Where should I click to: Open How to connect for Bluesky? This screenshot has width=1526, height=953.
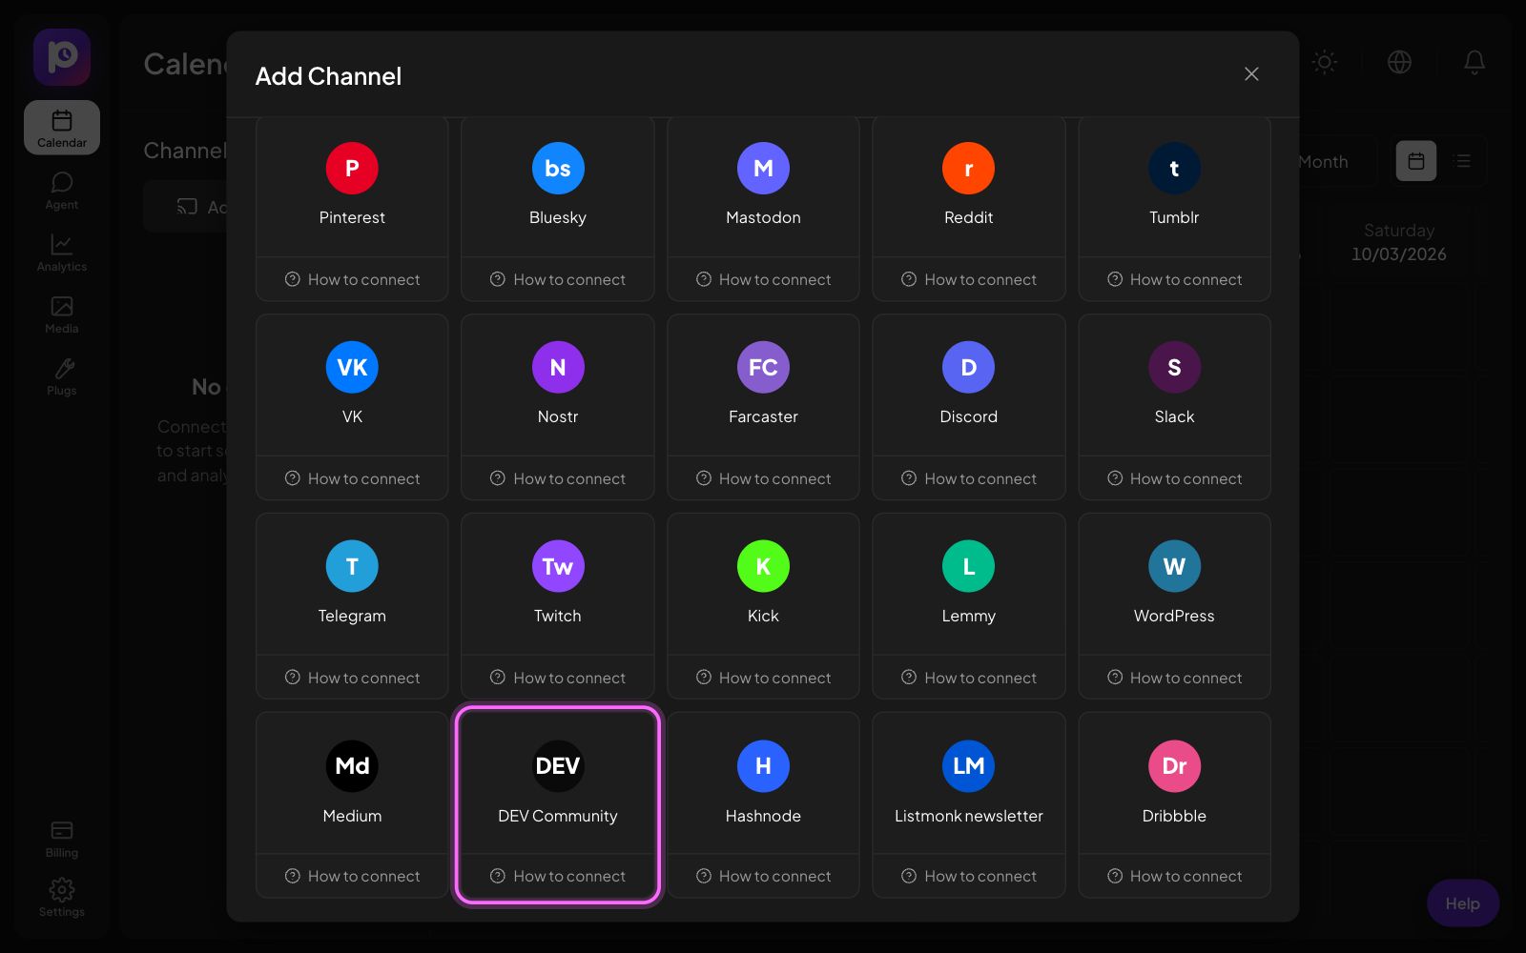pos(558,279)
